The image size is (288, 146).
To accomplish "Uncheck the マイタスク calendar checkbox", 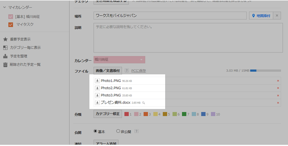I will (11, 24).
